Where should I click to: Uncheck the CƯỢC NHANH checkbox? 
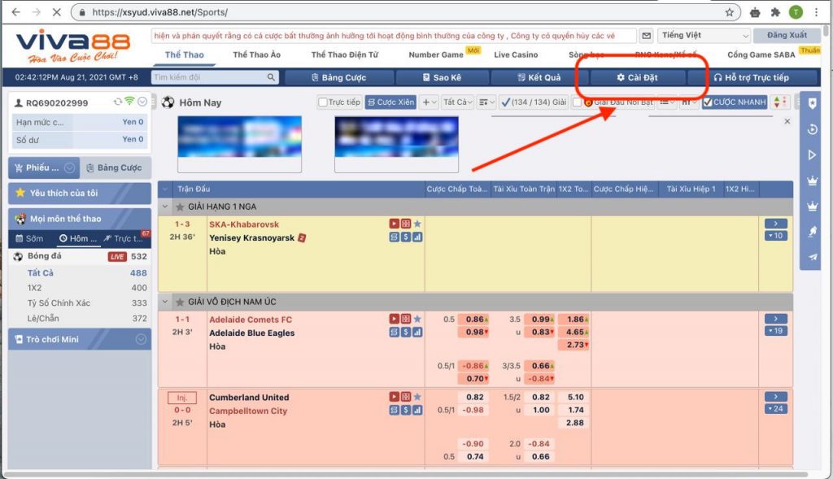pyautogui.click(x=708, y=102)
